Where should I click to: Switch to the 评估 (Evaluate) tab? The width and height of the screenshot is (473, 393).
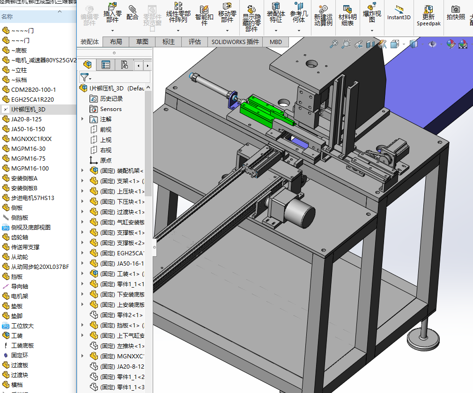click(x=195, y=42)
